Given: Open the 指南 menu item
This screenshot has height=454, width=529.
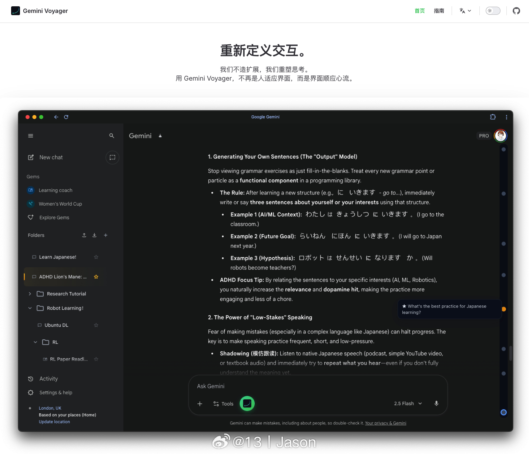Looking at the screenshot, I should (439, 11).
